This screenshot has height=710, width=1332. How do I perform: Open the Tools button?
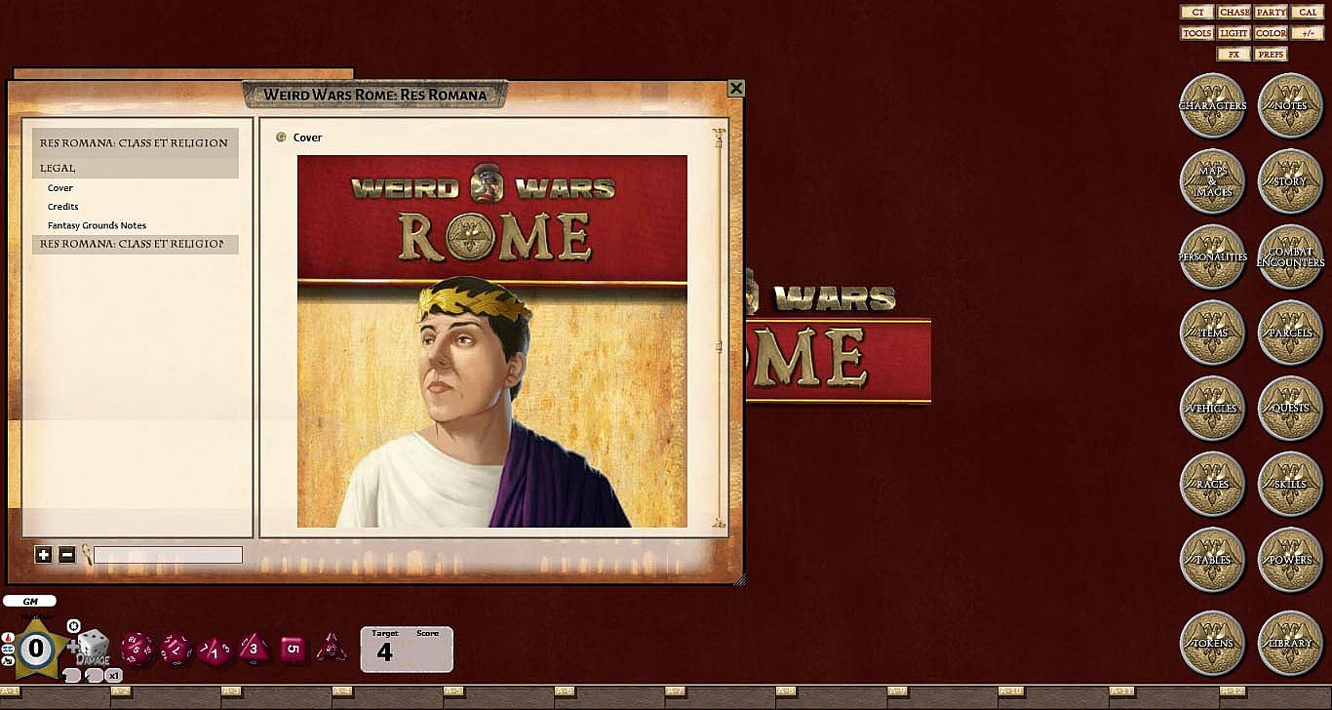coord(1196,33)
